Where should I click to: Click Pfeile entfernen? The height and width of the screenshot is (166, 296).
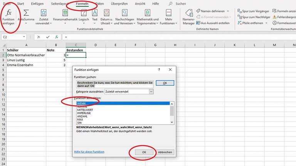tap(250, 23)
